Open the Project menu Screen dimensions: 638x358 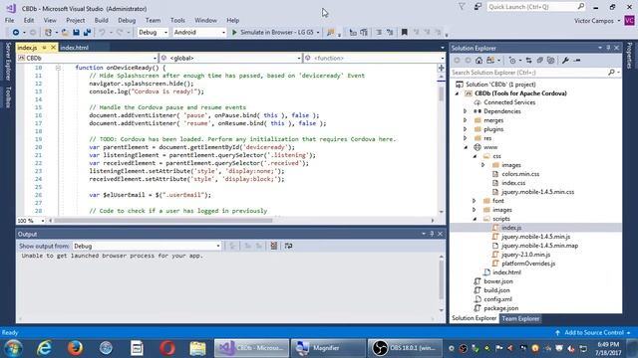pyautogui.click(x=76, y=20)
